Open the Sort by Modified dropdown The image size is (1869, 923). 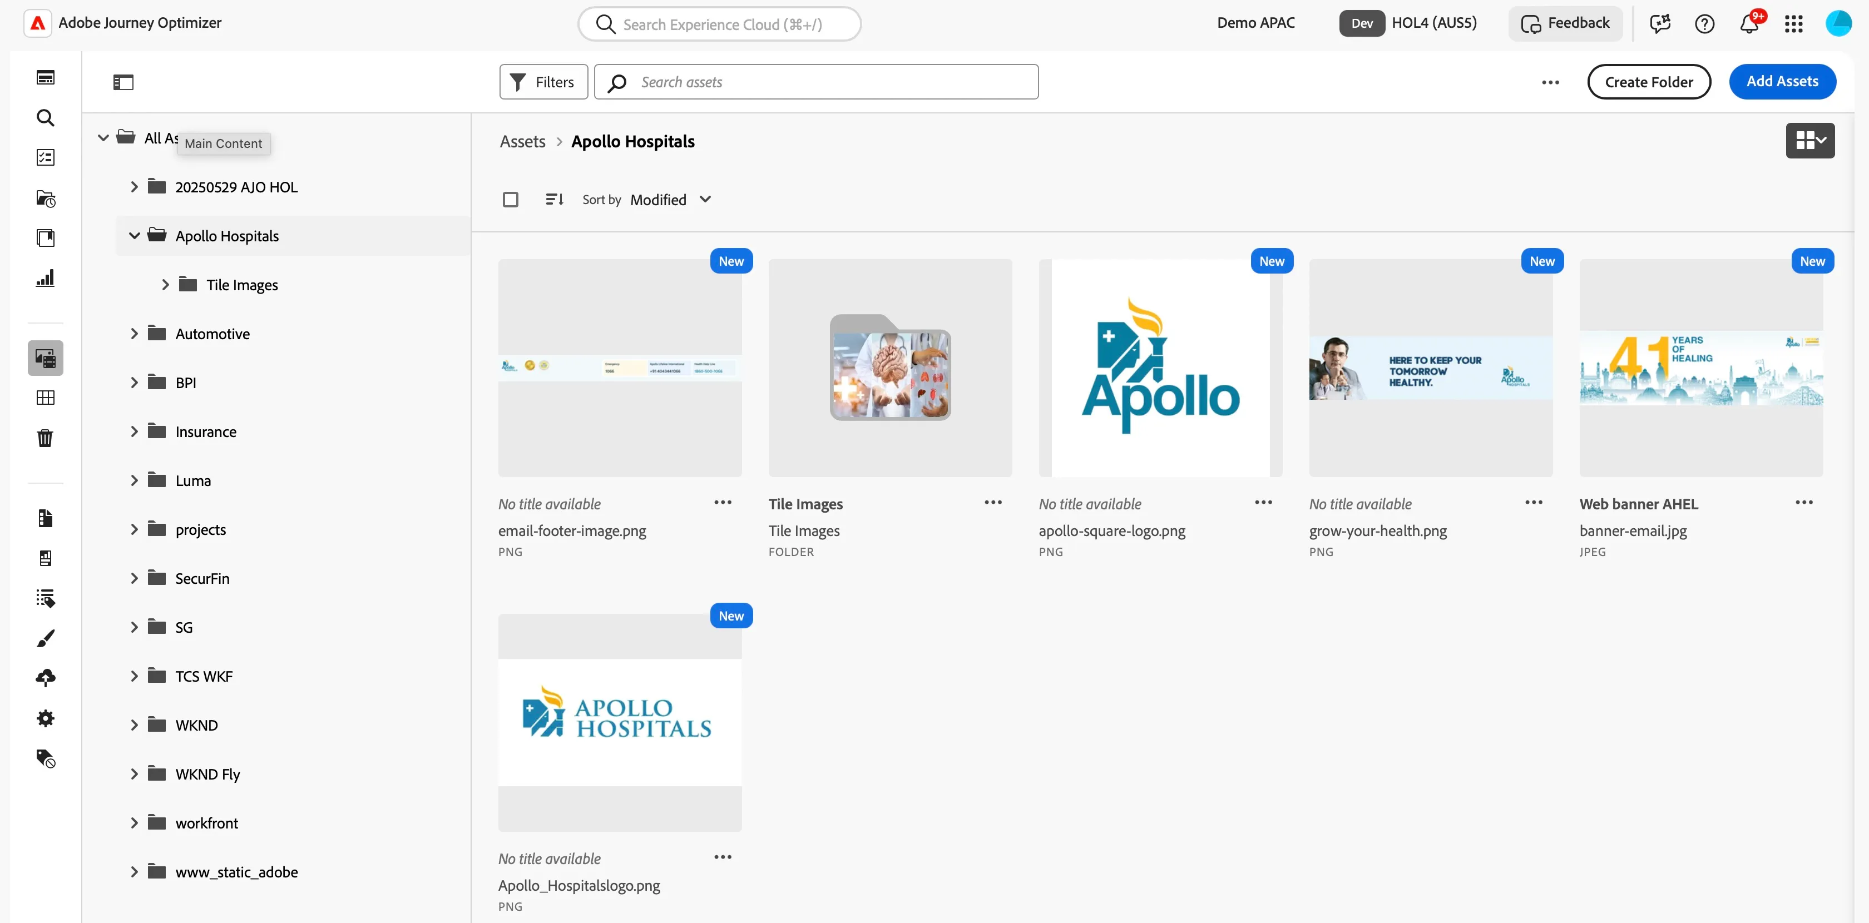pyautogui.click(x=670, y=200)
